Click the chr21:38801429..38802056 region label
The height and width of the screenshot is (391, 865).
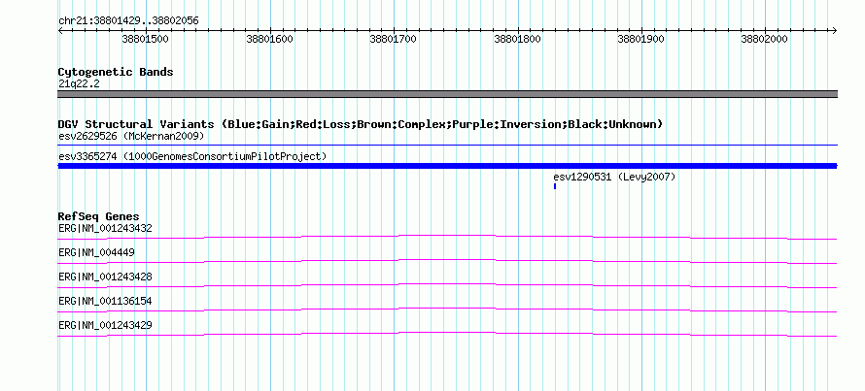click(128, 21)
